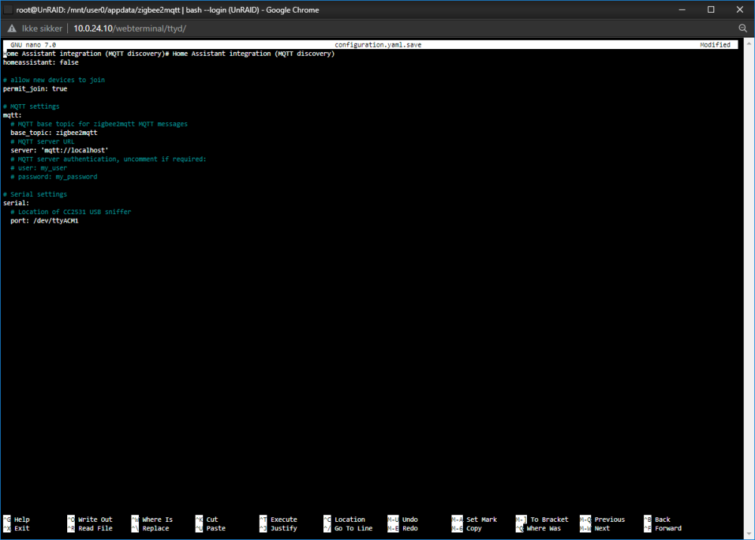Minimize the Chrome window
The width and height of the screenshot is (755, 540).
[x=682, y=10]
